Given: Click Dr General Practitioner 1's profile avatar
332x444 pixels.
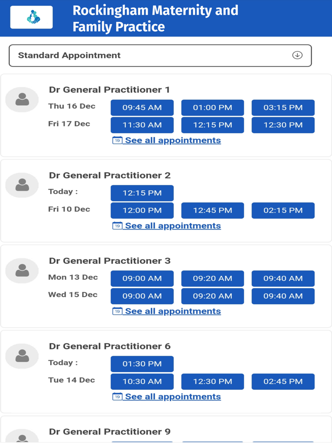Looking at the screenshot, I should pos(22,99).
